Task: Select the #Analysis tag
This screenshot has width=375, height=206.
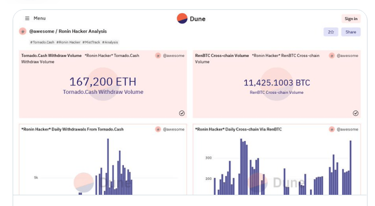Action: (x=110, y=42)
